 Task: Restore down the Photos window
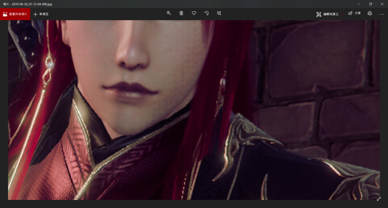pyautogui.click(x=371, y=4)
